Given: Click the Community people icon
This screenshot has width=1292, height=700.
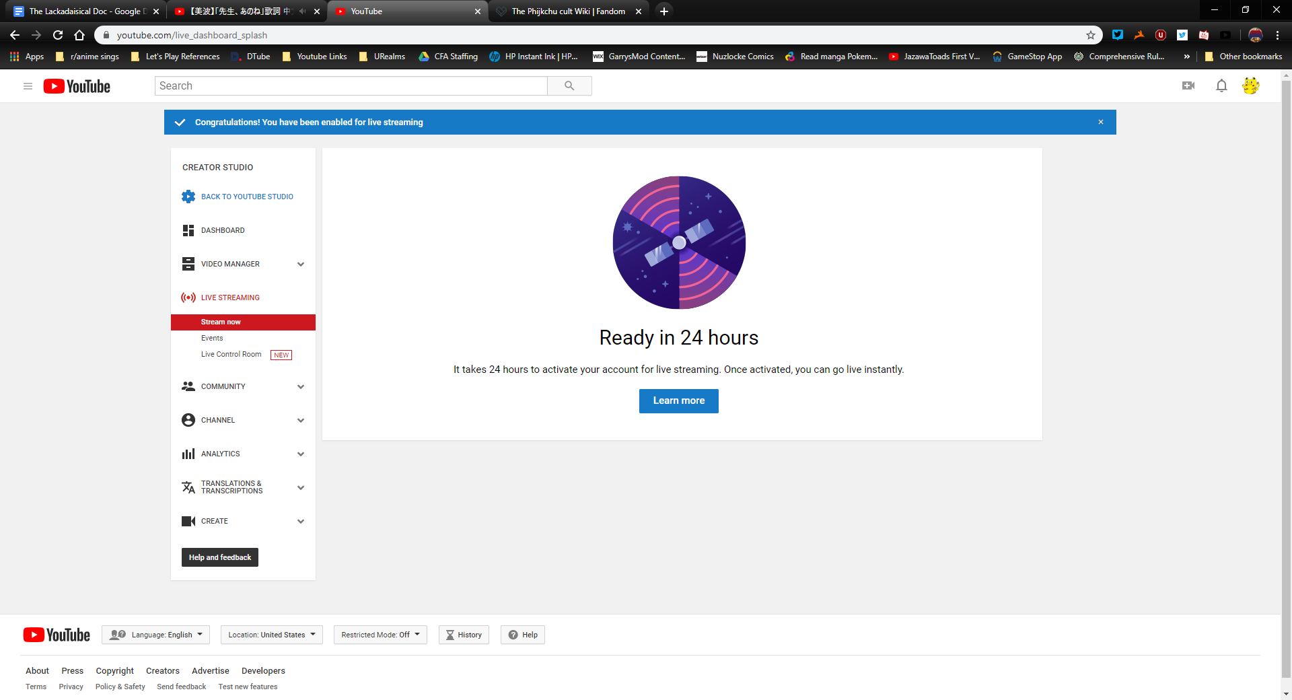Looking at the screenshot, I should pos(188,386).
